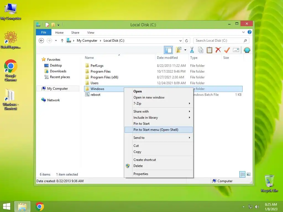
Task: Open the Quick Access Toolbar customize dropdown
Action: [59, 25]
